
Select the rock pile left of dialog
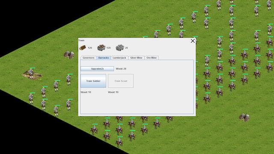pos(69,54)
